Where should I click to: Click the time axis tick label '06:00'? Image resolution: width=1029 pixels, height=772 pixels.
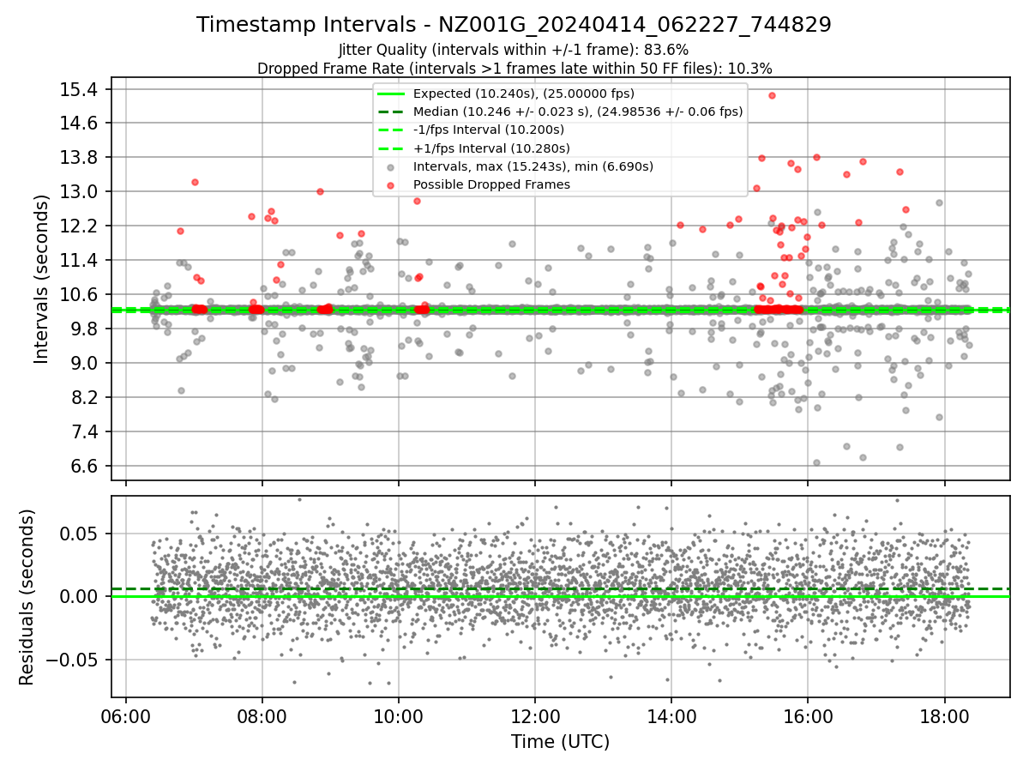(x=126, y=716)
